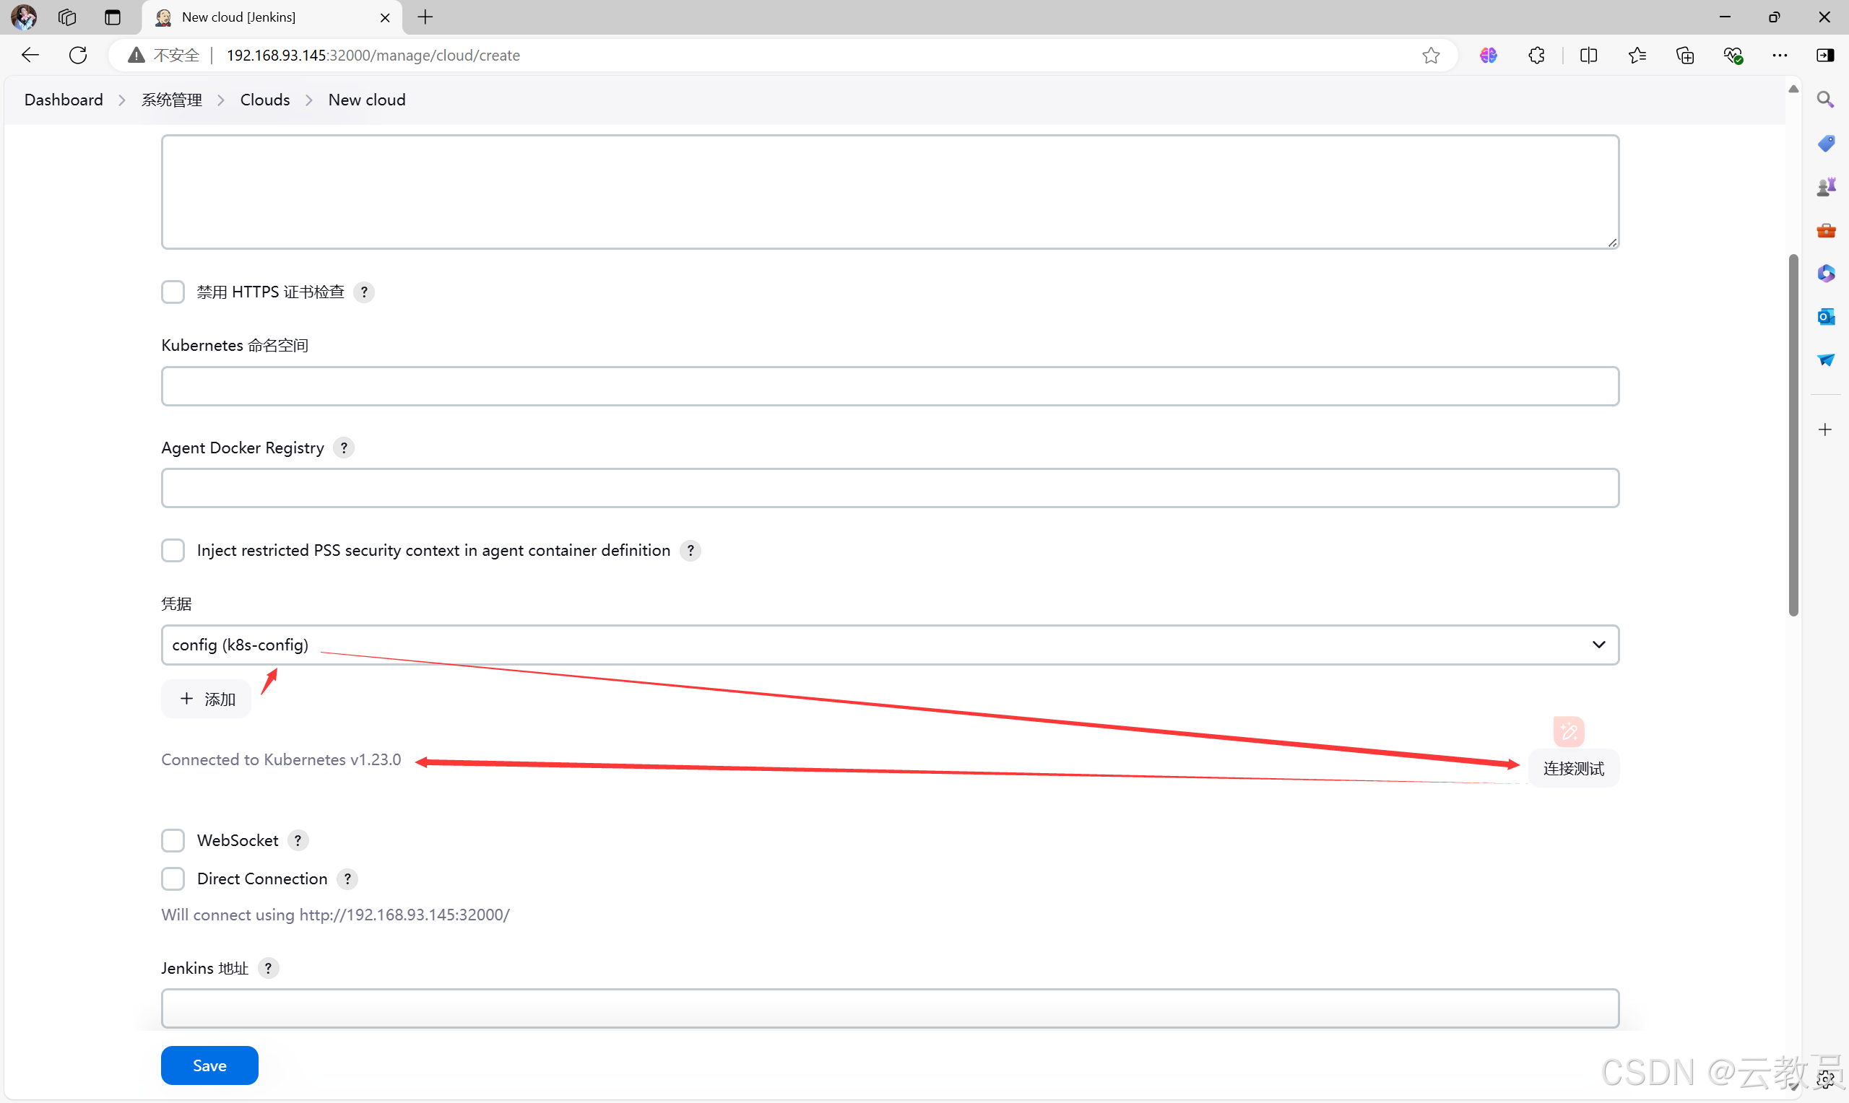
Task: Toggle the sidebar panel icon
Action: (1825, 55)
